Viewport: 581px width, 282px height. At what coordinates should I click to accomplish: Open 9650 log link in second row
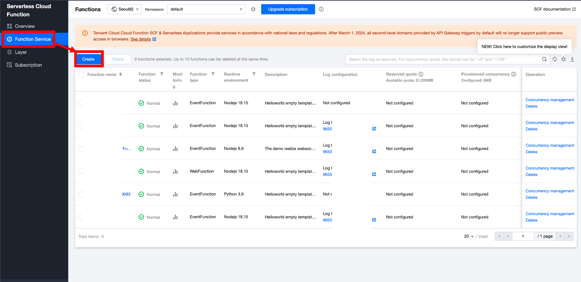point(327,129)
